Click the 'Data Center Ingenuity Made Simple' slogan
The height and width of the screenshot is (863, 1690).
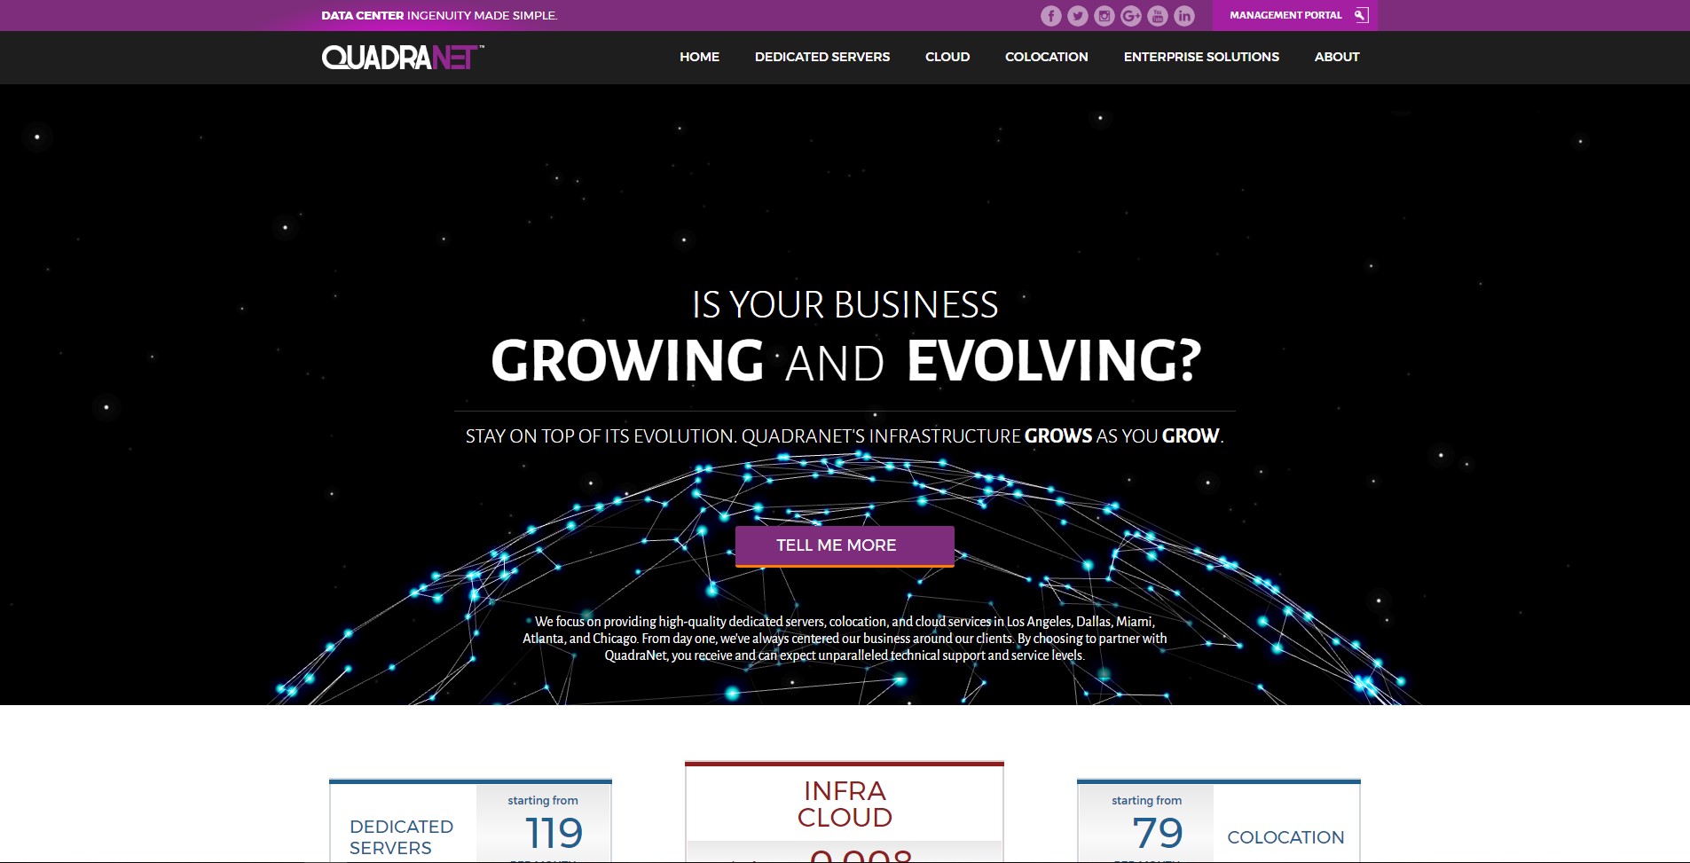click(x=439, y=15)
